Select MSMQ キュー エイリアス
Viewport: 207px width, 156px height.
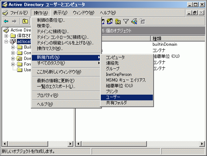tap(127, 80)
